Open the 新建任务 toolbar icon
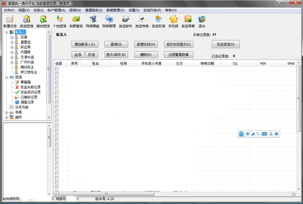 click(x=10, y=21)
